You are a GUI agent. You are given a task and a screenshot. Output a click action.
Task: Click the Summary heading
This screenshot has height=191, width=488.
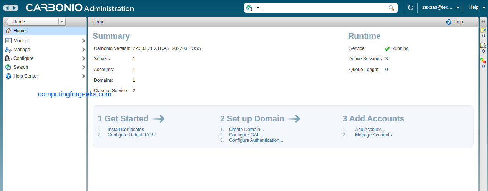point(111,36)
